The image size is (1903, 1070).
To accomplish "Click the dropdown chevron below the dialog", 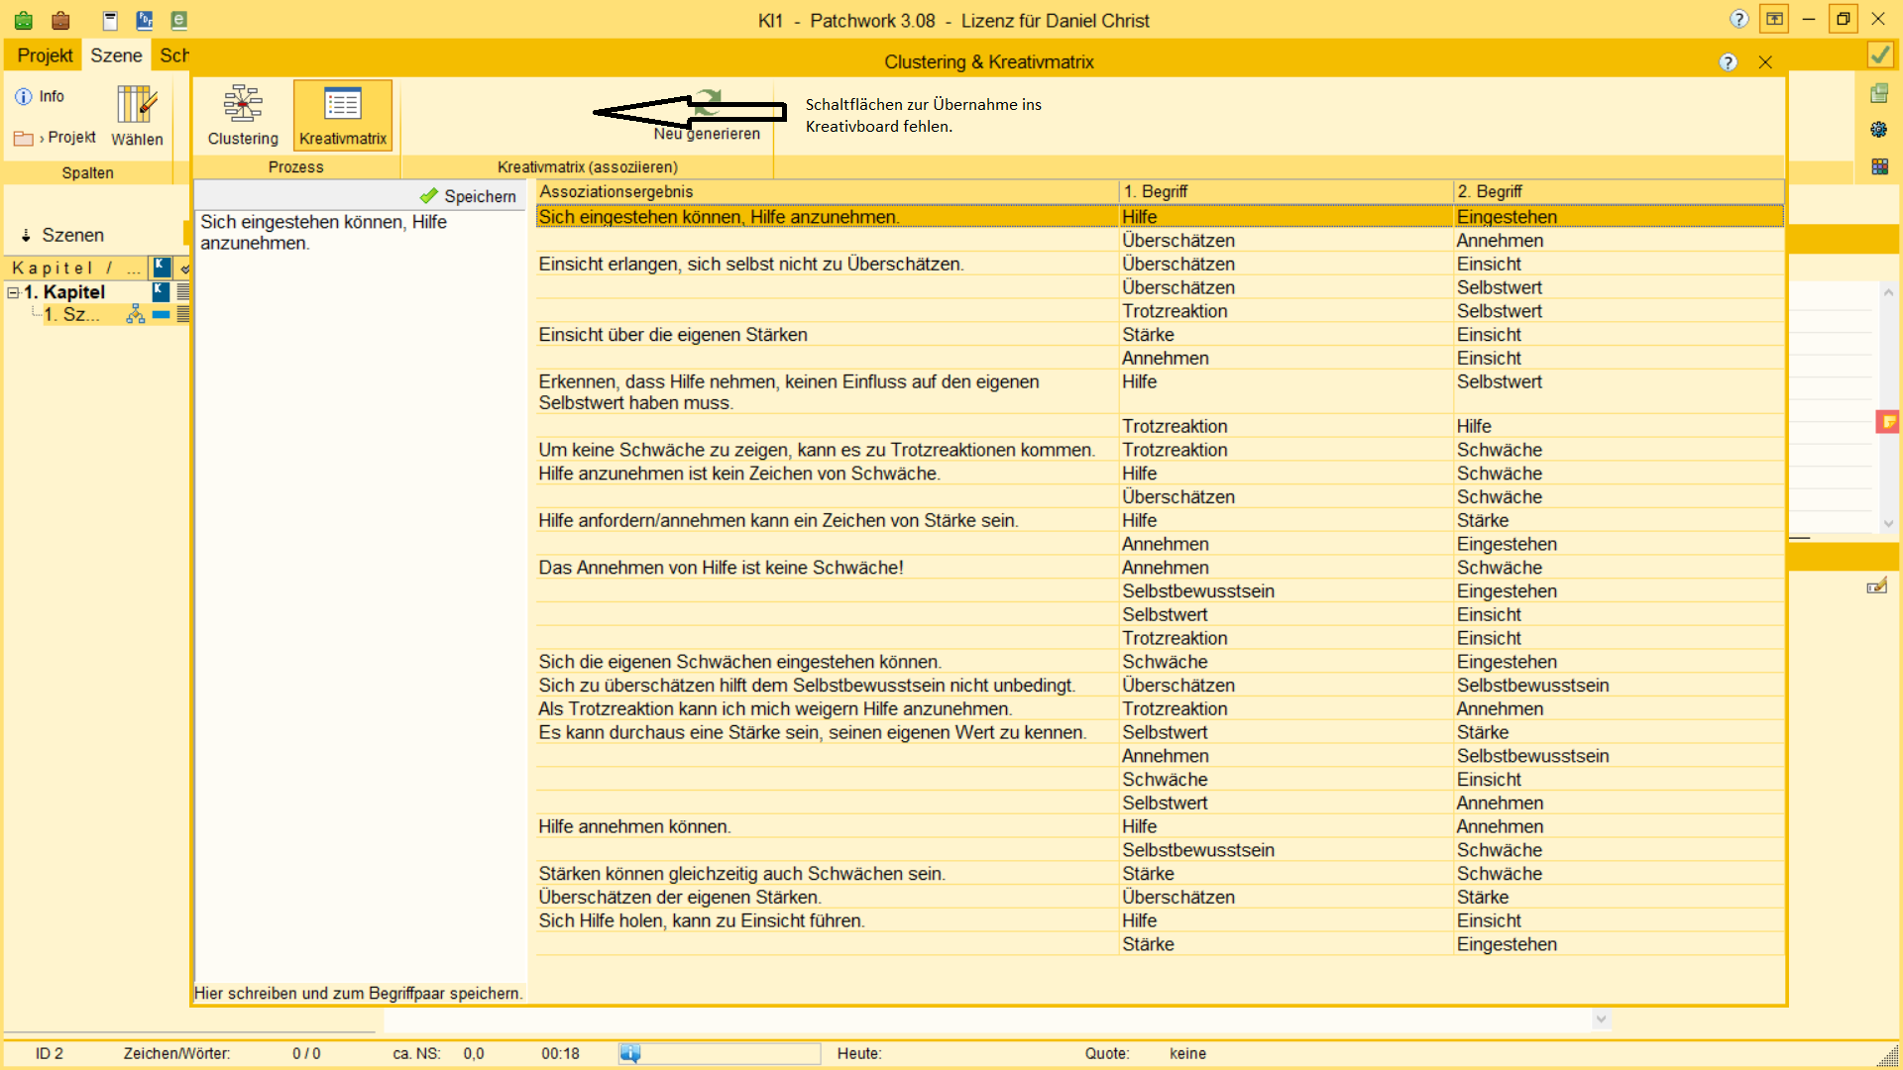I will click(1601, 1018).
